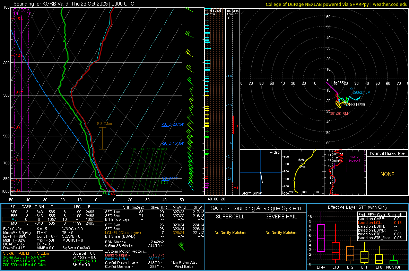Click the 'Storm Slinky' caption
The image size is (409, 271).
click(251, 193)
